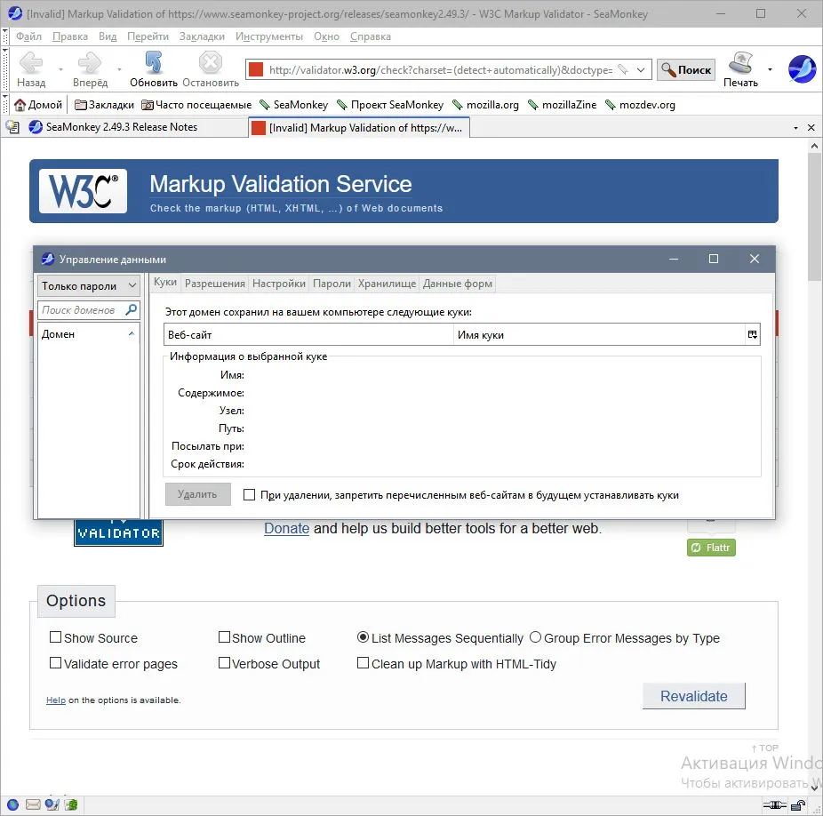Click the magnifier icon in domain search

(132, 310)
